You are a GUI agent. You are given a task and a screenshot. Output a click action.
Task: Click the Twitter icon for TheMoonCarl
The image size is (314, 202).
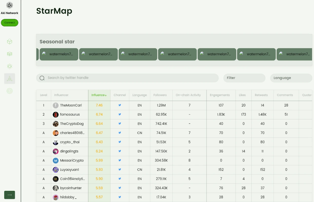point(120,105)
